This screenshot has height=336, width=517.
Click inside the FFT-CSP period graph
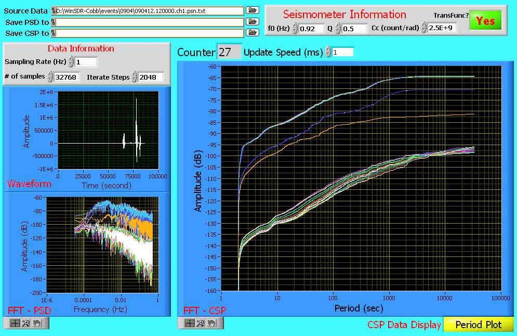(x=361, y=178)
